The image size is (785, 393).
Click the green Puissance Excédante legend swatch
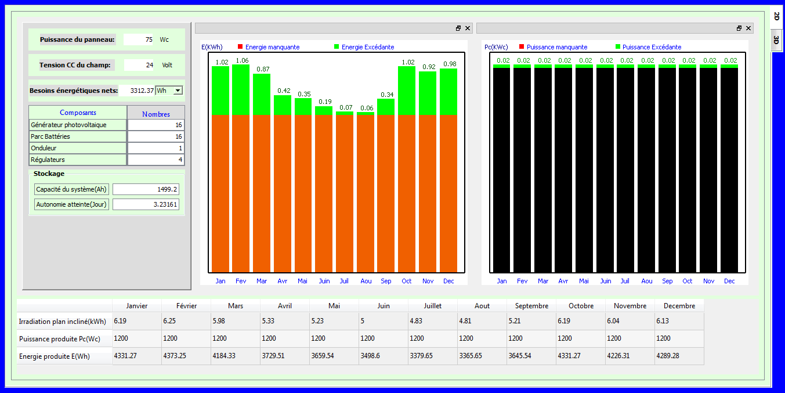617,46
